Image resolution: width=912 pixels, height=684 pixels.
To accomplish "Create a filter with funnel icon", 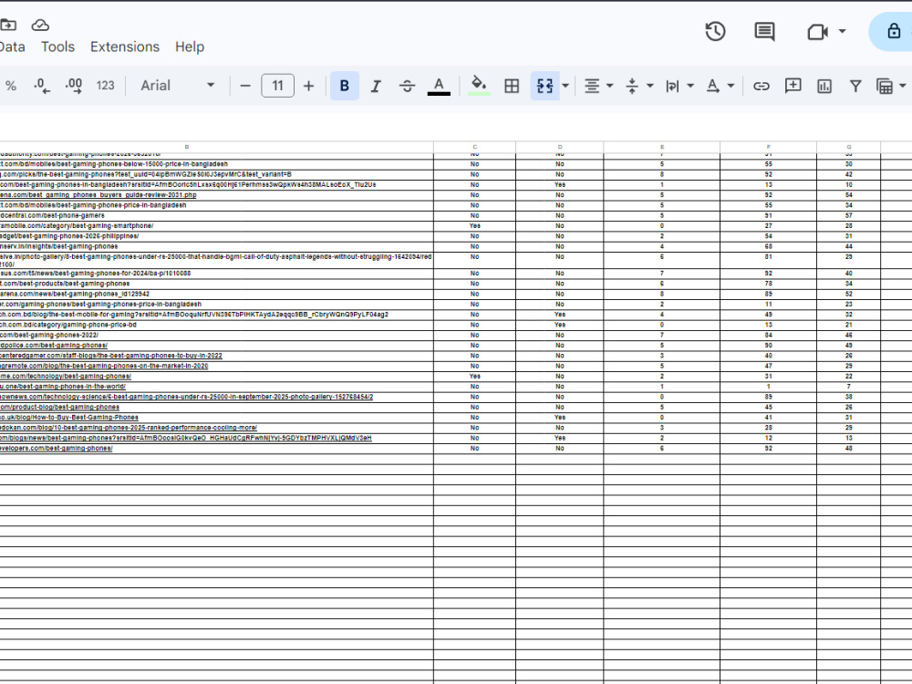I will [855, 86].
